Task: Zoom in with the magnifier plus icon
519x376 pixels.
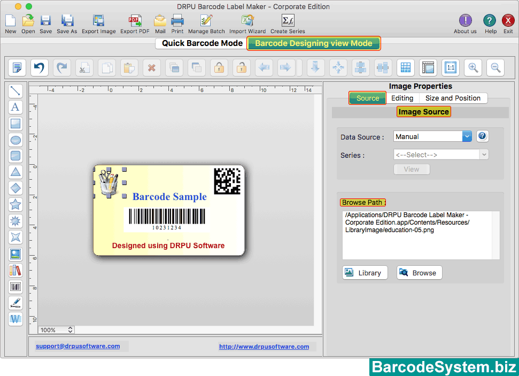Action: click(x=473, y=68)
